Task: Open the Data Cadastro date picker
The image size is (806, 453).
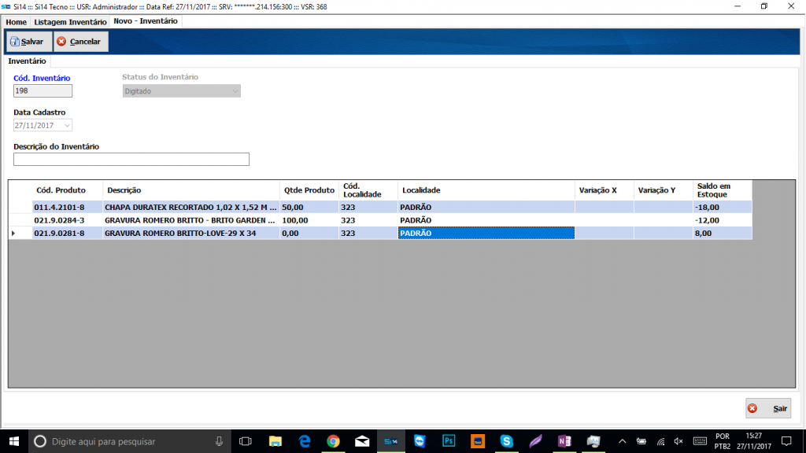Action: (x=67, y=125)
